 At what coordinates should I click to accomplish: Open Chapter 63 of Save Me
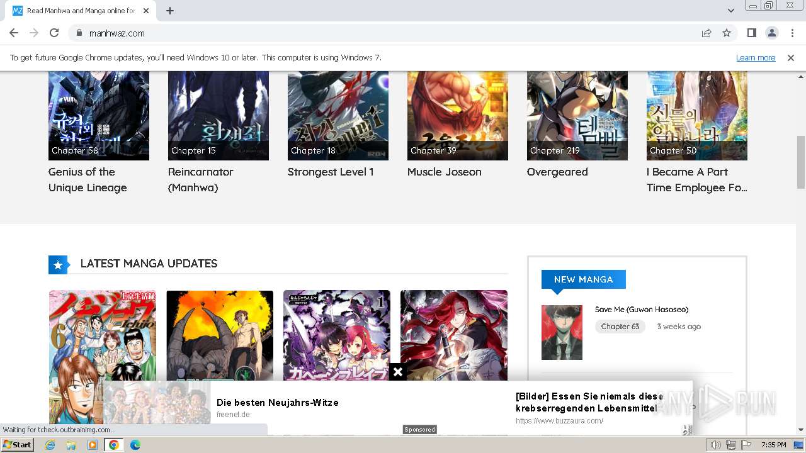(x=620, y=327)
